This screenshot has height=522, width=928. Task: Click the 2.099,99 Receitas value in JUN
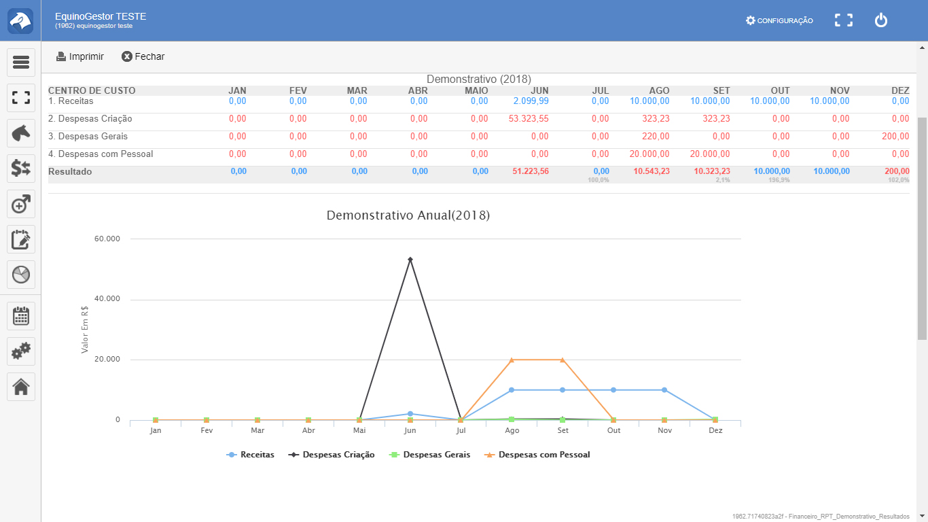pos(531,101)
